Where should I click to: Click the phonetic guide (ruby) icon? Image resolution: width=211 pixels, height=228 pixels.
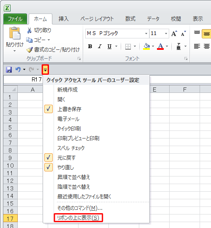[179, 46]
